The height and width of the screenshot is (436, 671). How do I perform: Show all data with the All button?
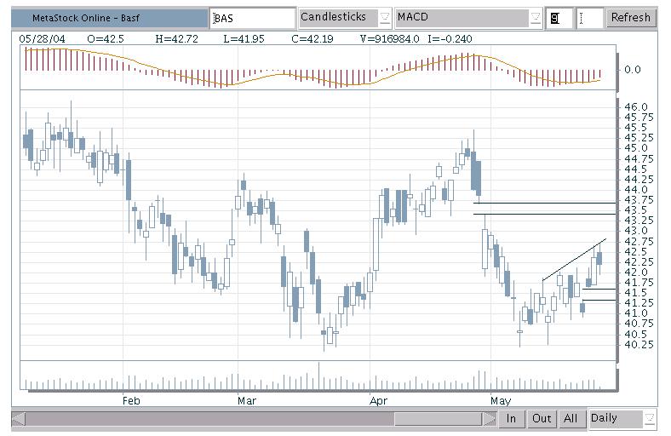click(x=571, y=418)
